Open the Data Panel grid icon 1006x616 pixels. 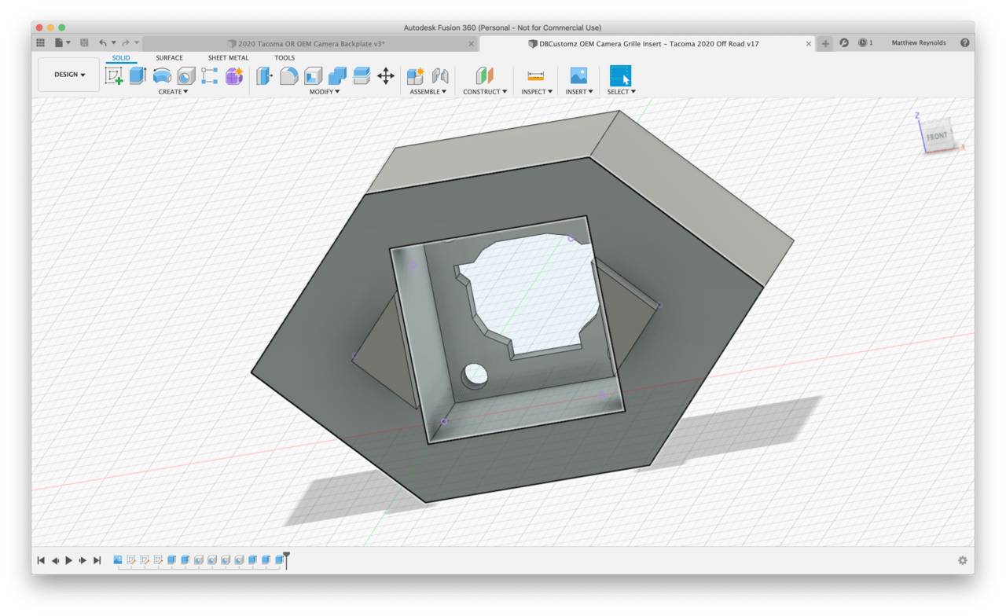pyautogui.click(x=40, y=43)
